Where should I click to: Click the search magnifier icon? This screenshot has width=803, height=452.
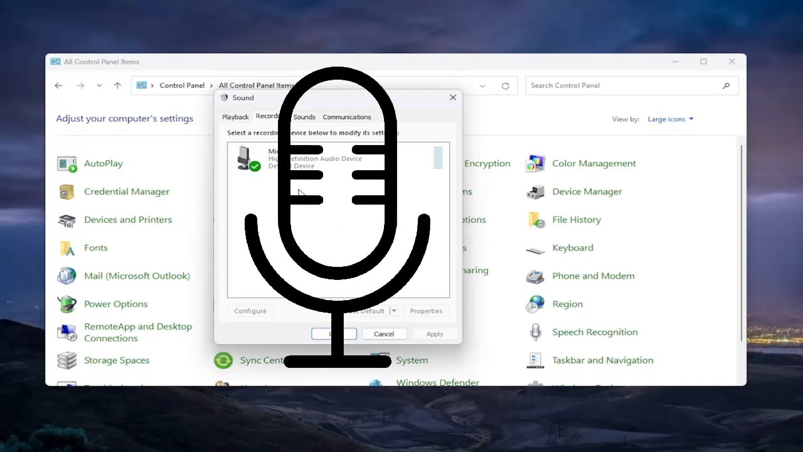coord(726,86)
